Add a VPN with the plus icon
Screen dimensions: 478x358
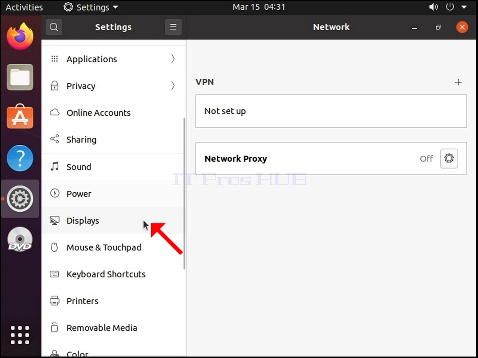coord(458,82)
